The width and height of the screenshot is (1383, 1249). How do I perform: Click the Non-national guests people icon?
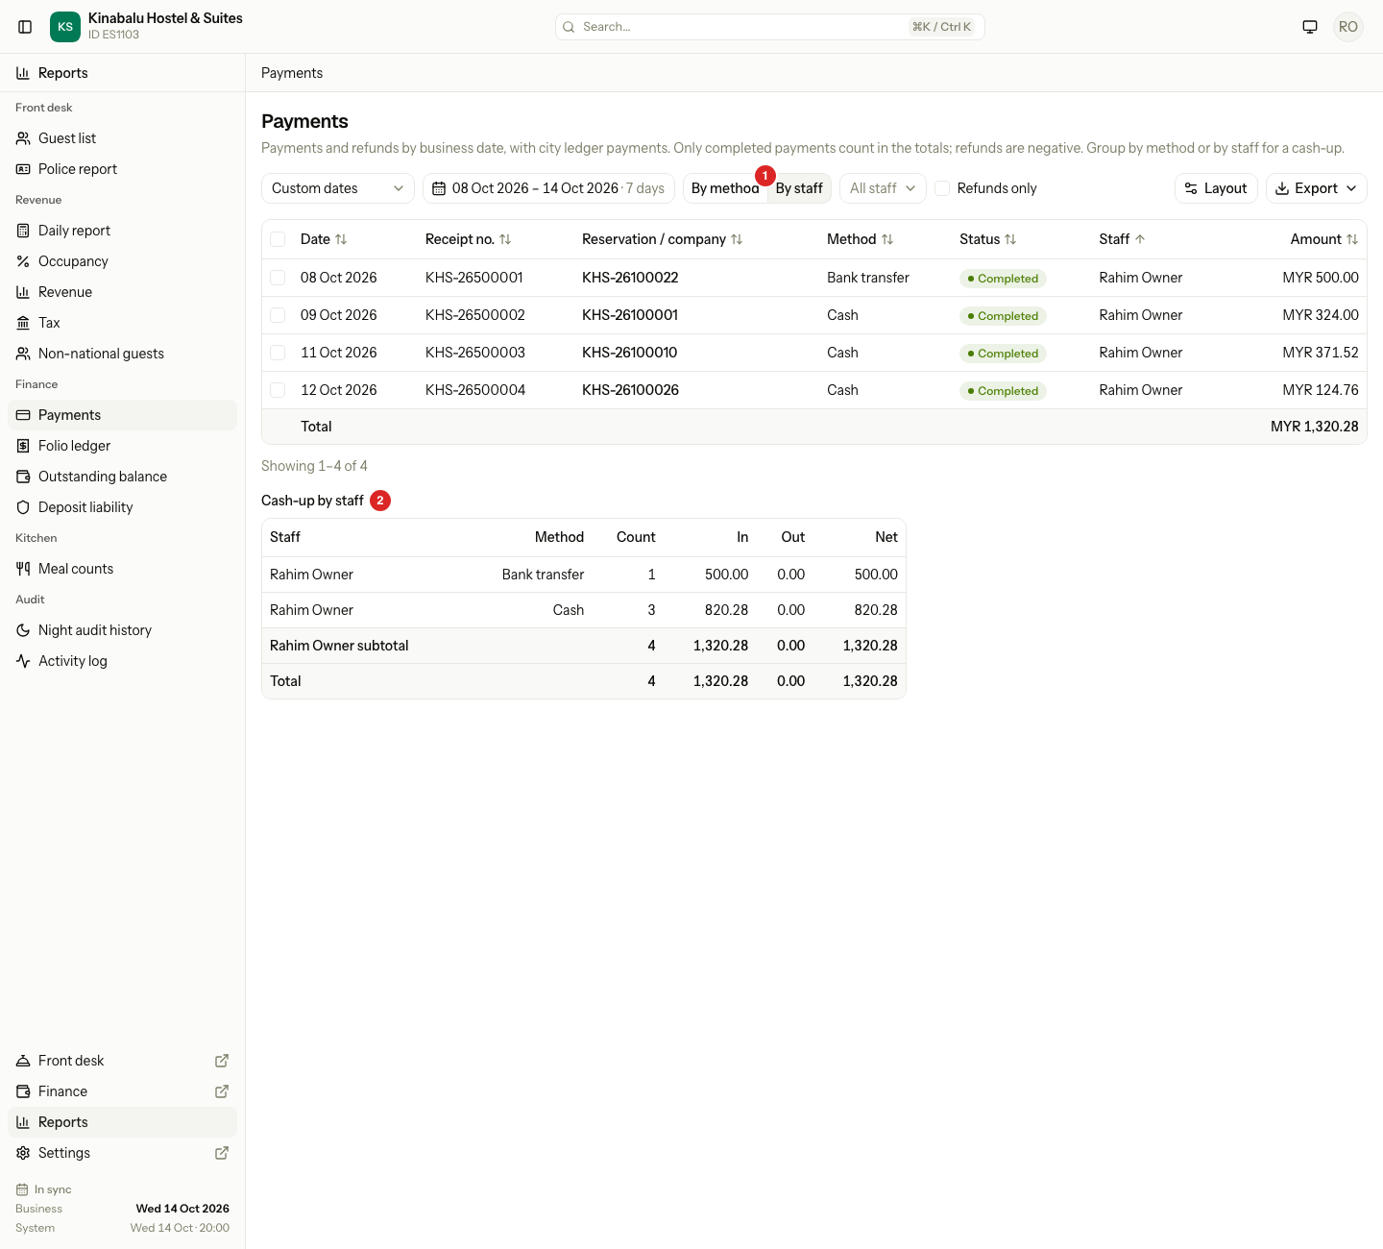point(23,354)
